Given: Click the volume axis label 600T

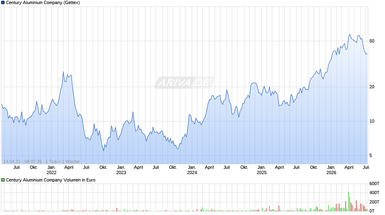Looking at the screenshot, I should pyautogui.click(x=374, y=184).
